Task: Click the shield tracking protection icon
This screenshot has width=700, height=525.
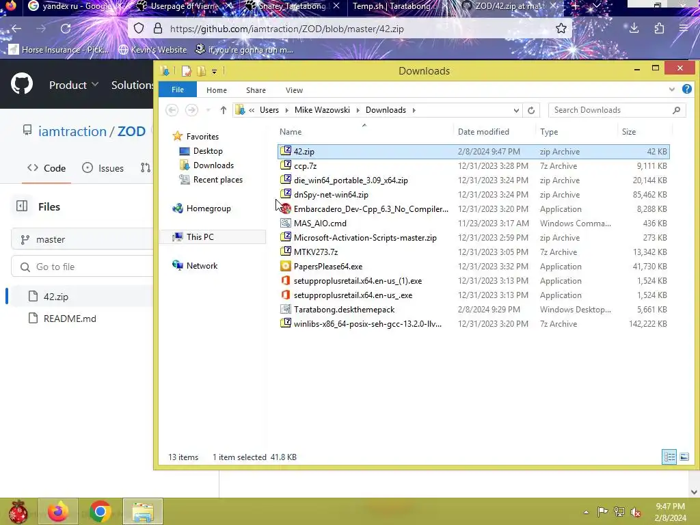Action: (139, 29)
